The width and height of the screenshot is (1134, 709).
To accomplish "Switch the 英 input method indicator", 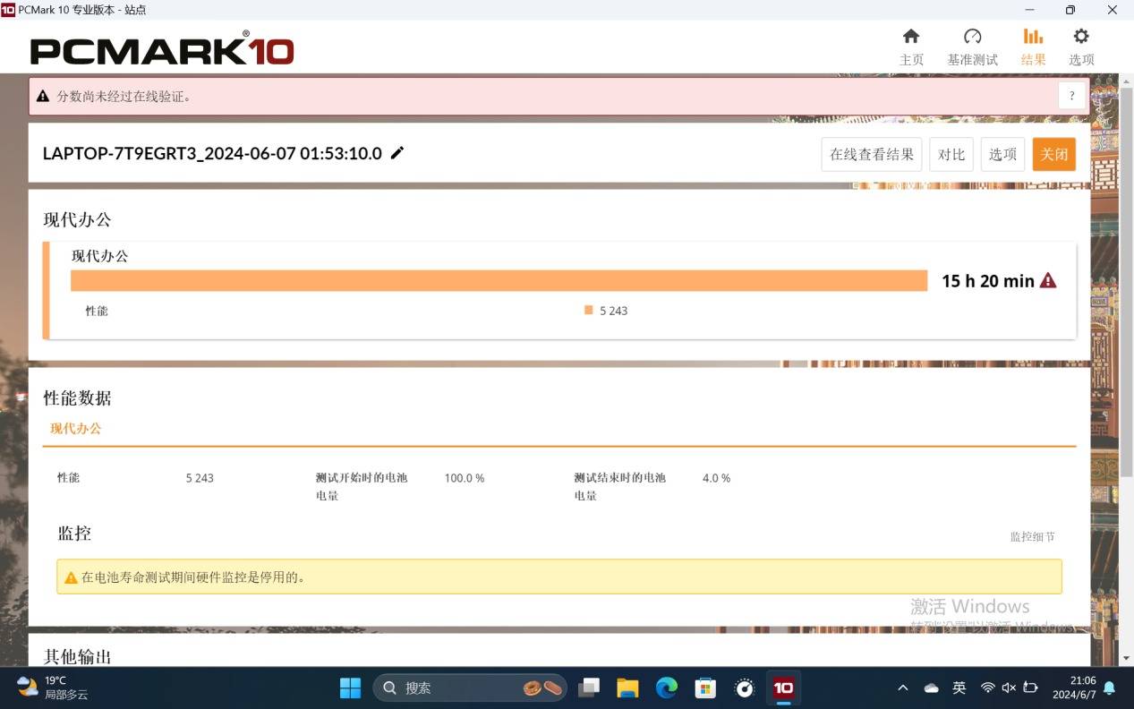I will click(x=959, y=688).
